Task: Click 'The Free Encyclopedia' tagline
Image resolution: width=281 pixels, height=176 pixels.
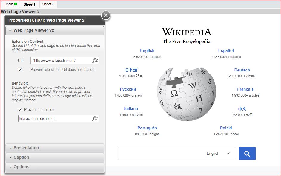Action: (x=186, y=42)
